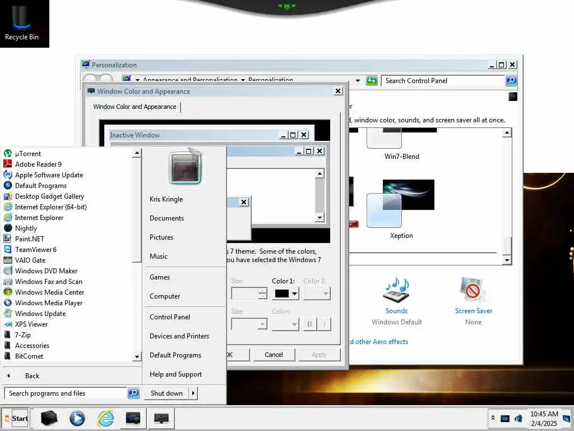Open Control Panel from the Start menu

pos(170,317)
